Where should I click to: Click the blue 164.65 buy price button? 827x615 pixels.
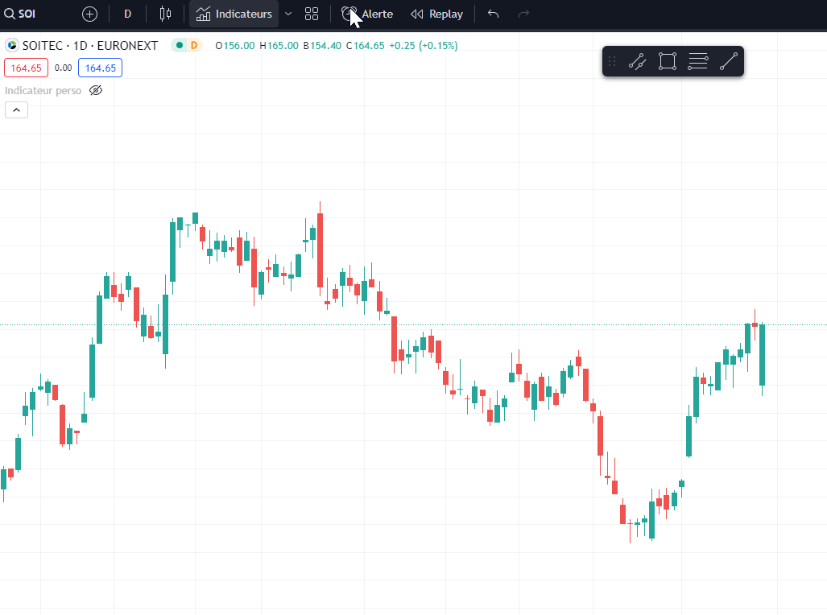point(100,68)
